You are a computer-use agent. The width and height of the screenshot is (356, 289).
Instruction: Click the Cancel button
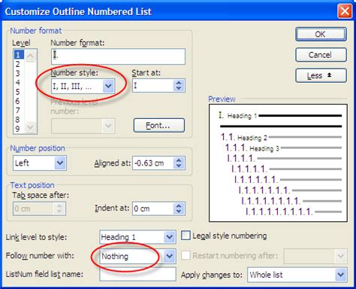(x=321, y=55)
